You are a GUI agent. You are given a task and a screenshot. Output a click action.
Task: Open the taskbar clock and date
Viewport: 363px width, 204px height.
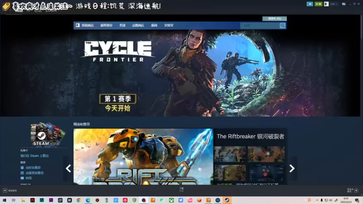click(346, 200)
